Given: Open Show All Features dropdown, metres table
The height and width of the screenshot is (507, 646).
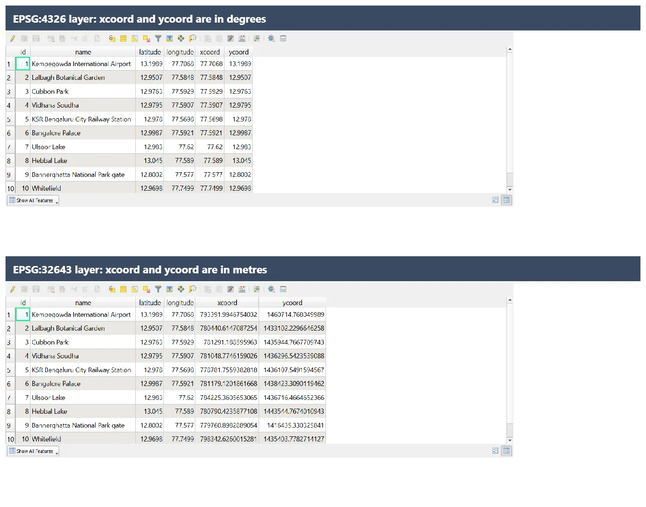Looking at the screenshot, I should [x=33, y=451].
